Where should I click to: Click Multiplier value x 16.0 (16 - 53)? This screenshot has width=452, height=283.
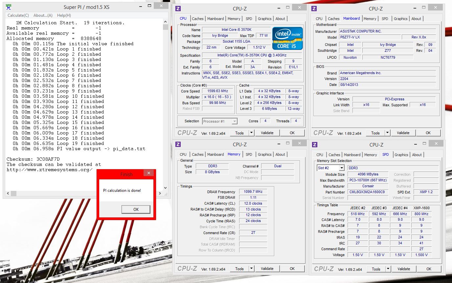coord(217,97)
